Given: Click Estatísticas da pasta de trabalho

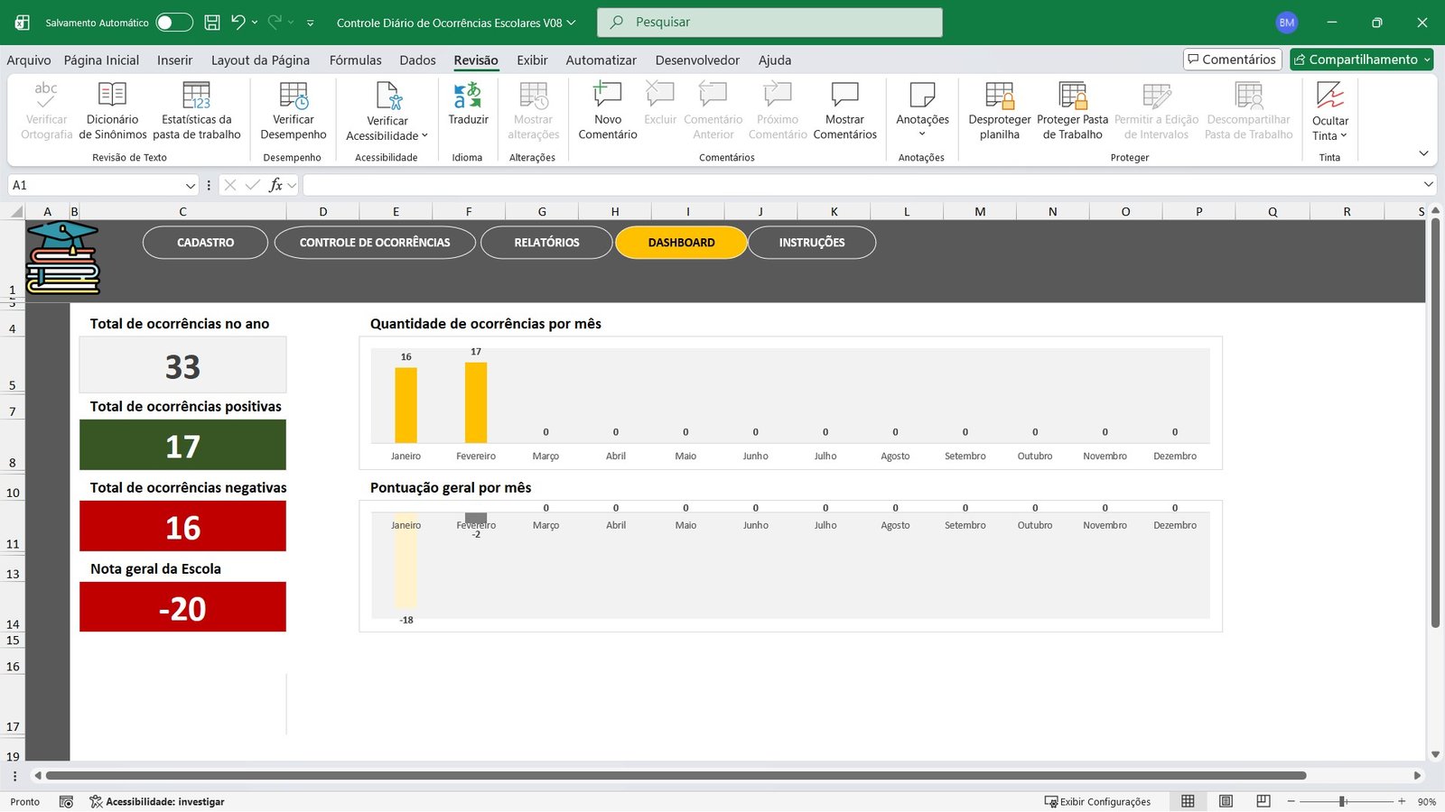Looking at the screenshot, I should [196, 110].
